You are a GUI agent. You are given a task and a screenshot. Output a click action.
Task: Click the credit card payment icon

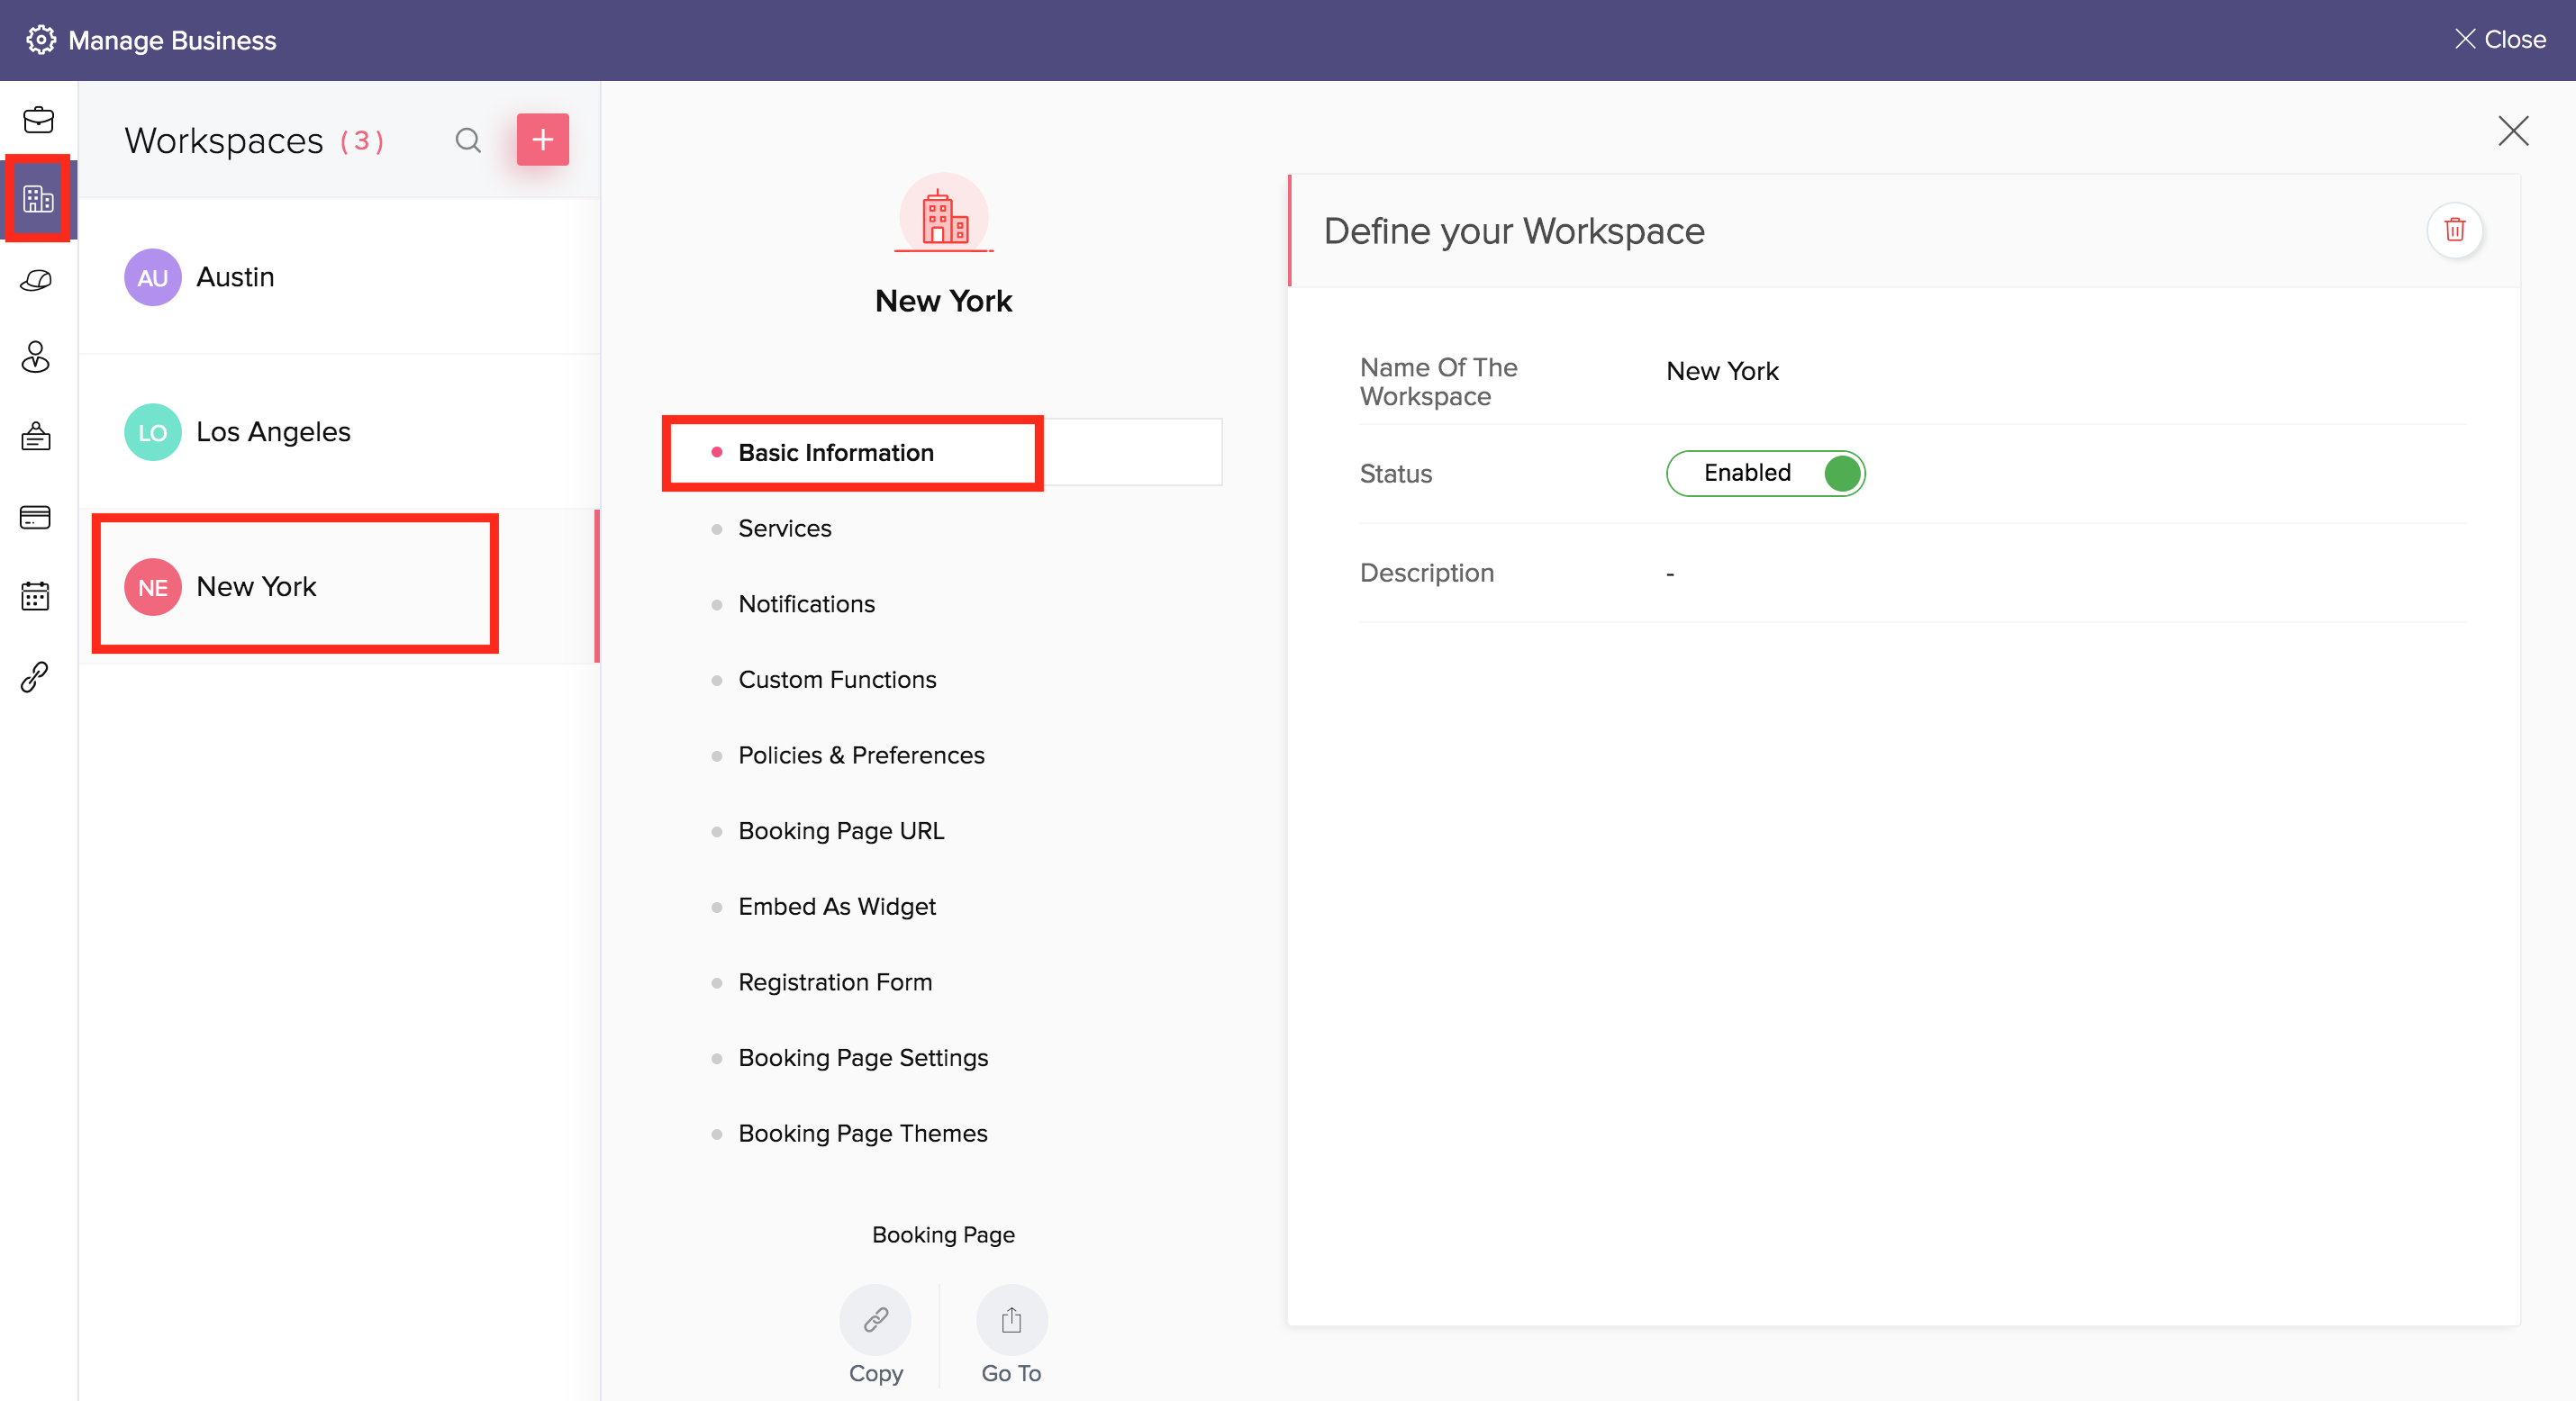(36, 517)
